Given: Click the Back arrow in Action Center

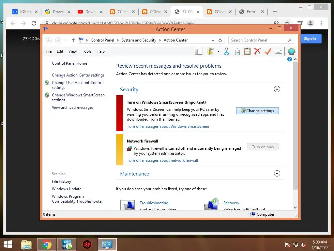Looking at the screenshot, I should click(x=49, y=40).
